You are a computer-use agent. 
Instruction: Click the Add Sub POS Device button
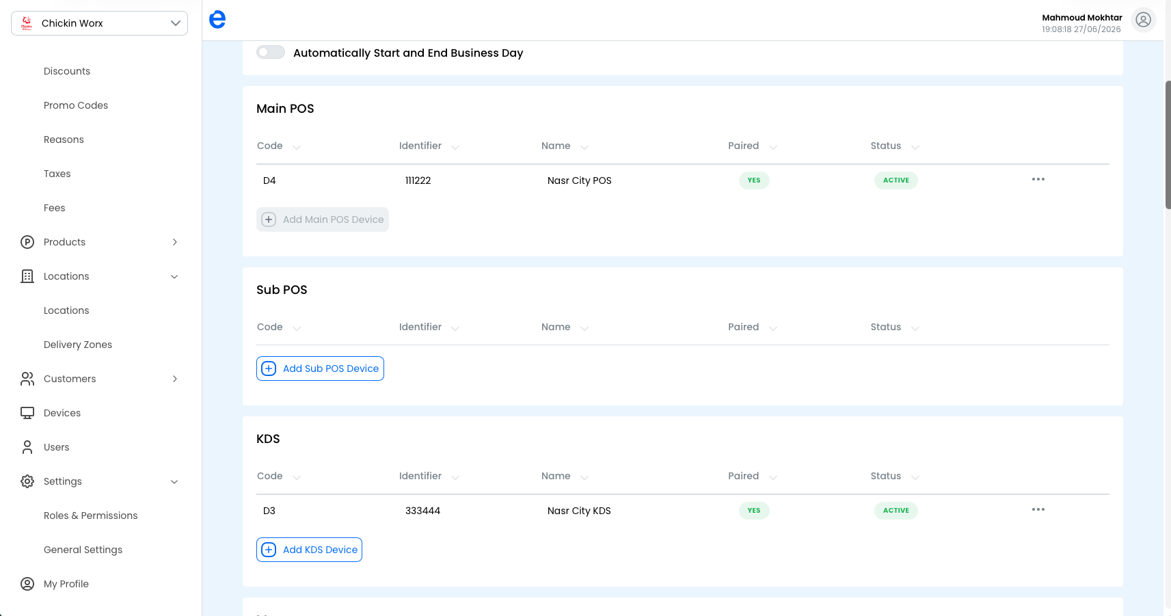click(320, 369)
